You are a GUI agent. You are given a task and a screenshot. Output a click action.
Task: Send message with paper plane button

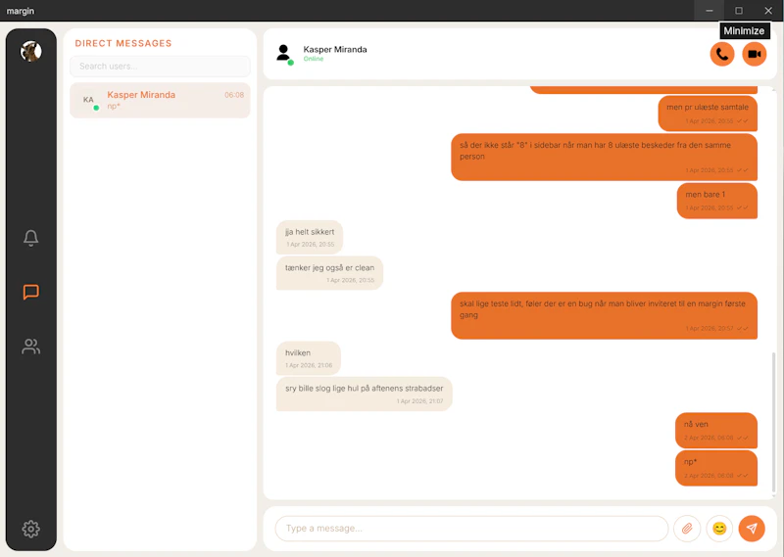(752, 528)
